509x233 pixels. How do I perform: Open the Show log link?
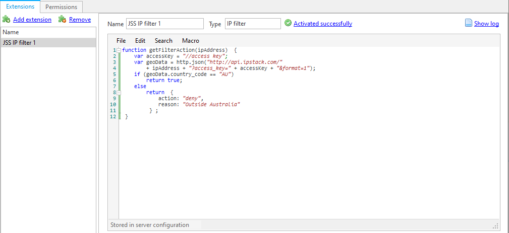coord(486,24)
